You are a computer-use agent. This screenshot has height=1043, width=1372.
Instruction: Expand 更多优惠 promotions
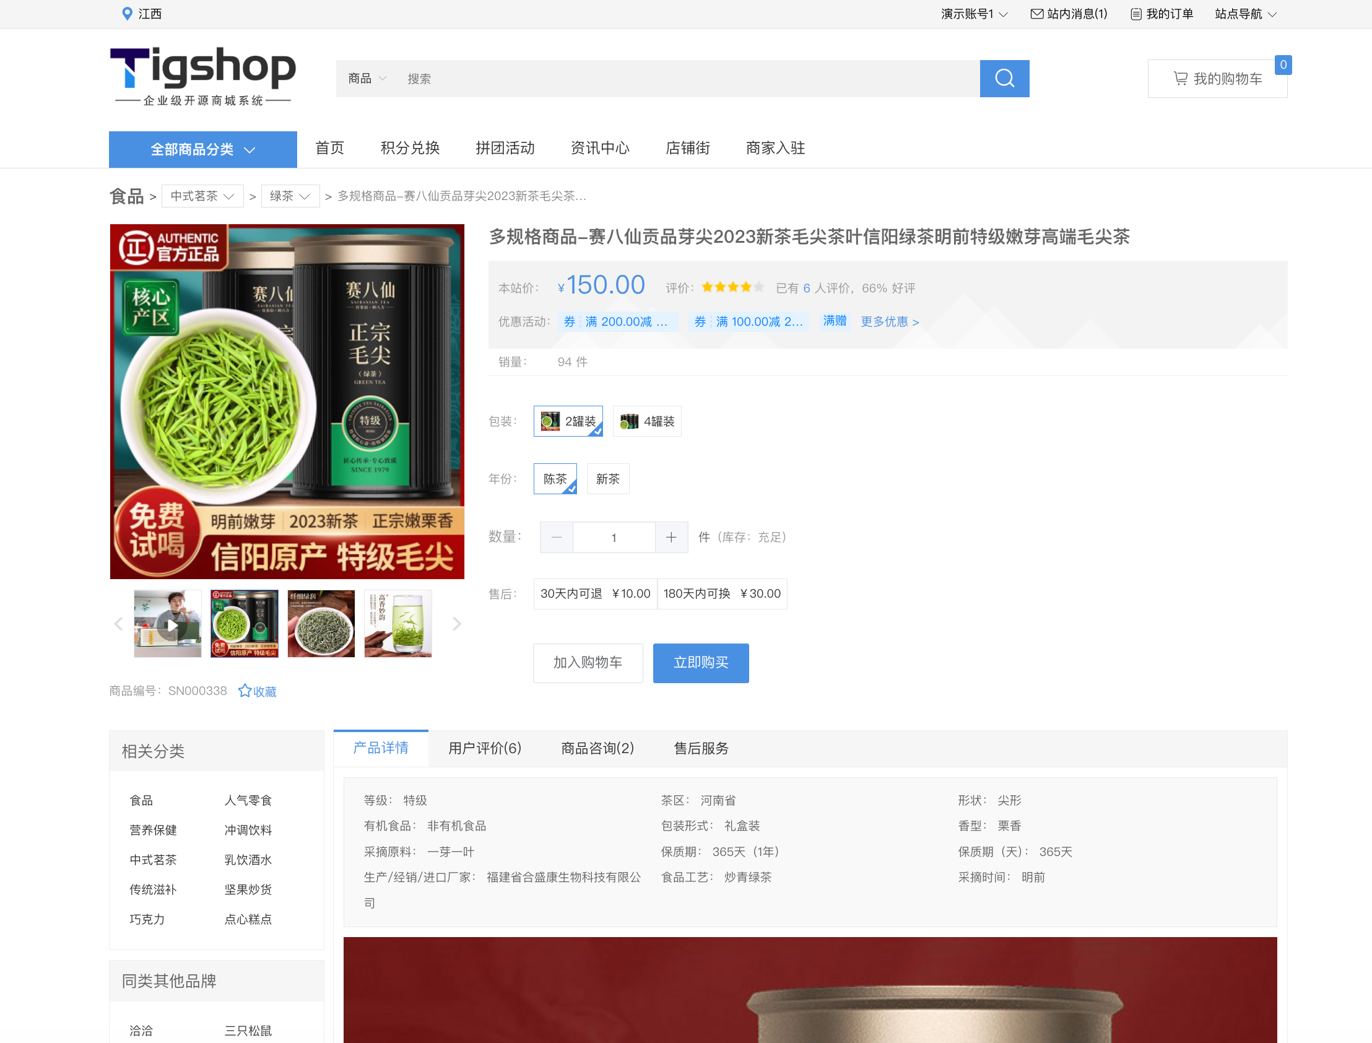pos(889,321)
